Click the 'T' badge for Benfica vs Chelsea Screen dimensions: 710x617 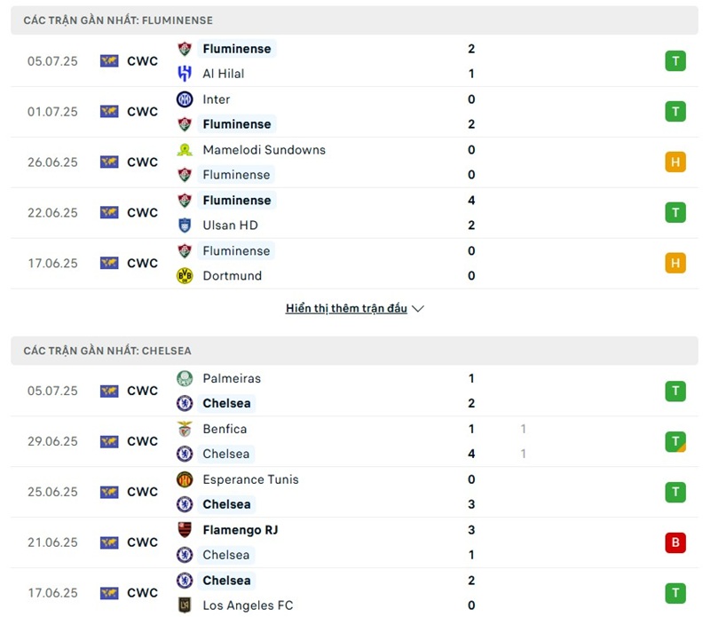click(675, 441)
